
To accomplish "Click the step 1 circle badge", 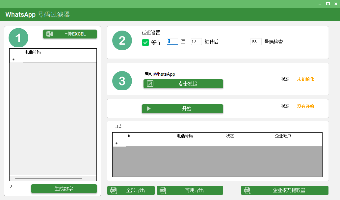I will coord(18,38).
